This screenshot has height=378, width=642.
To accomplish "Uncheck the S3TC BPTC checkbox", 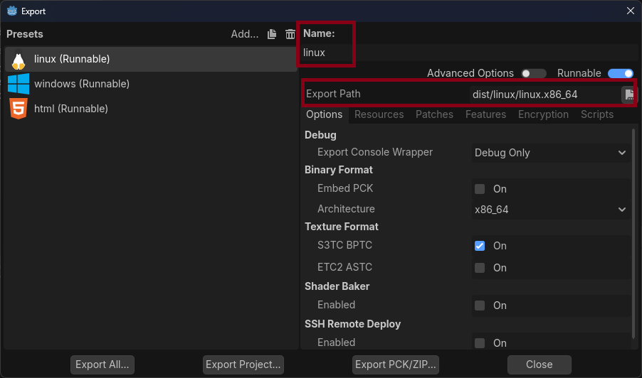I will pos(480,246).
